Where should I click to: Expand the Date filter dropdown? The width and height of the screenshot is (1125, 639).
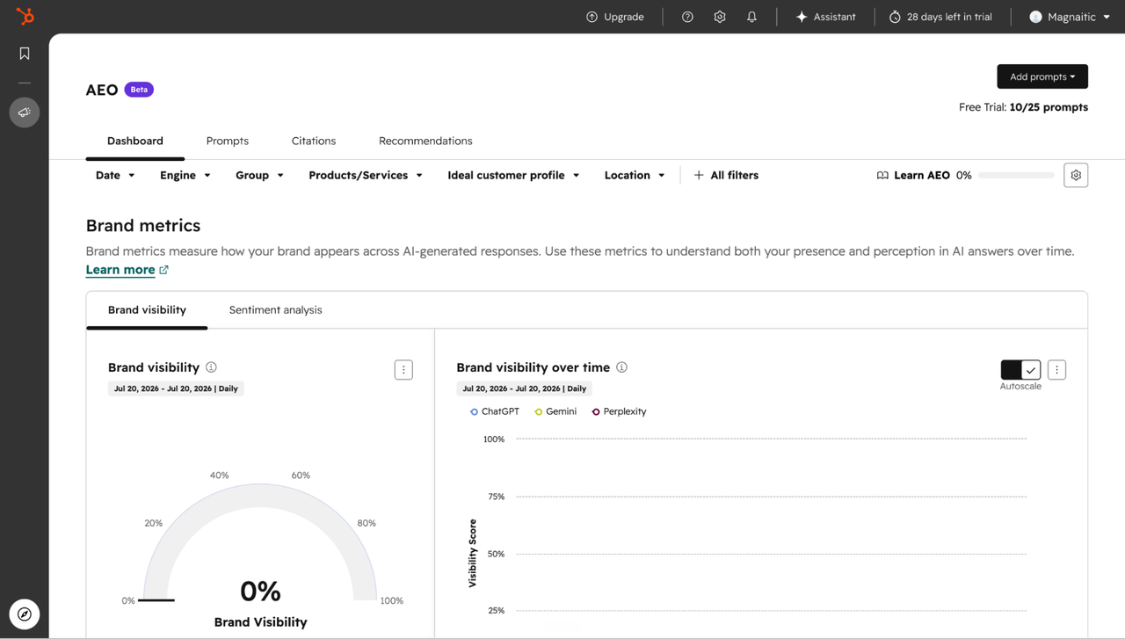115,175
